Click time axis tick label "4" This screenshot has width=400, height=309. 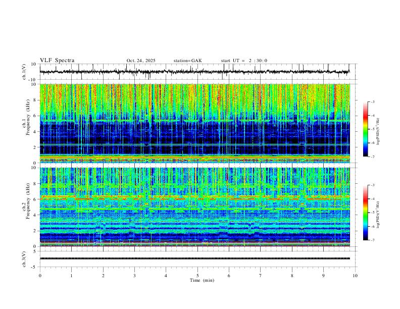166,276
